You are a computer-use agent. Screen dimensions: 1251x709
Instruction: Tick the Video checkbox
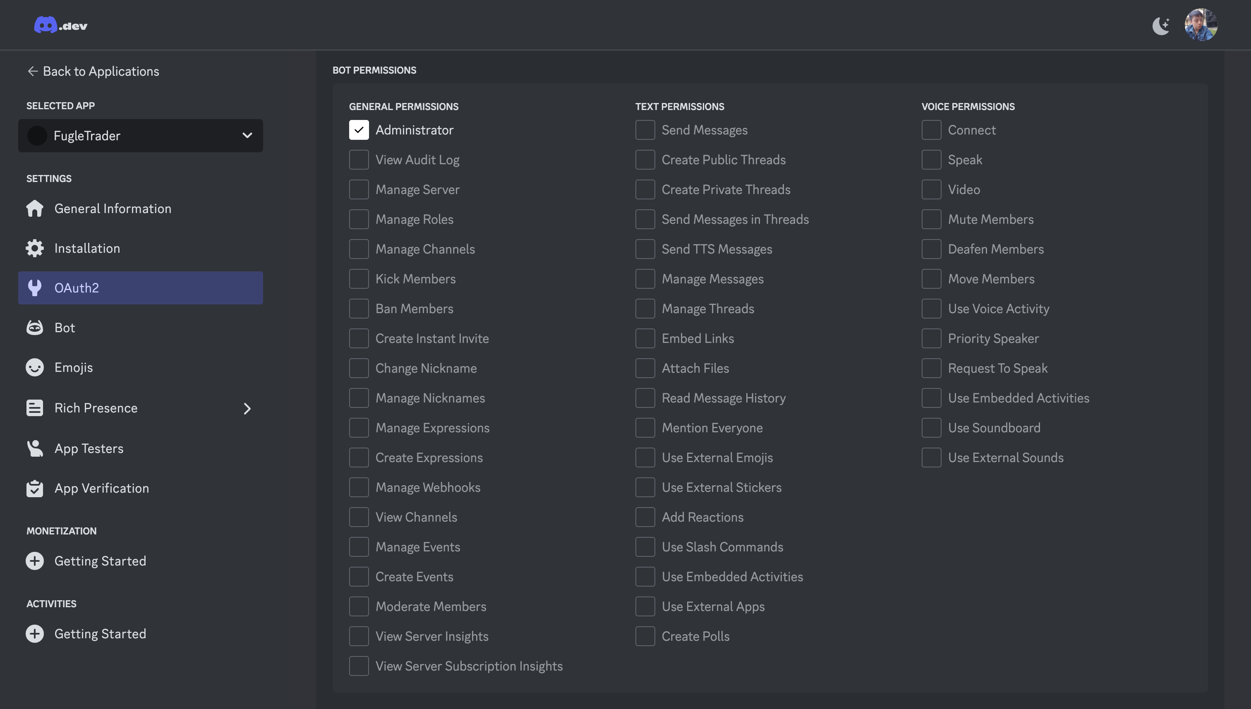[932, 189]
